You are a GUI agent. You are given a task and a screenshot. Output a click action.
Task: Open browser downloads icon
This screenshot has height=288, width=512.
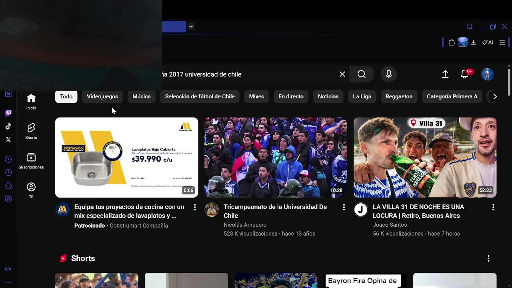pos(474,42)
